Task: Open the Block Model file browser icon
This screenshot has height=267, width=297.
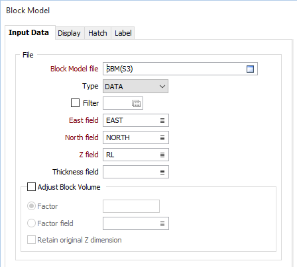Action: click(250, 69)
